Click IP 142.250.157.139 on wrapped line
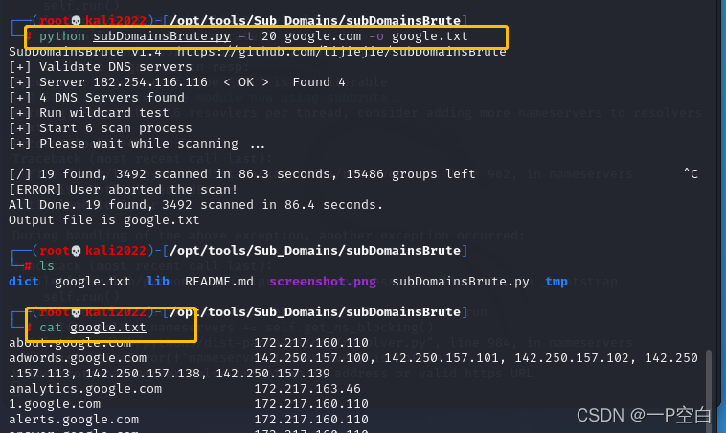726x433 pixels. pos(273,374)
